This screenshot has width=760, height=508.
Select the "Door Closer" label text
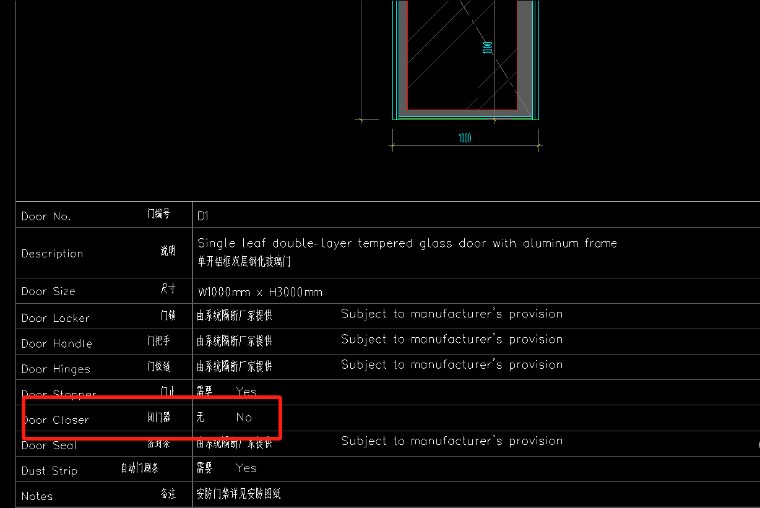click(x=56, y=420)
